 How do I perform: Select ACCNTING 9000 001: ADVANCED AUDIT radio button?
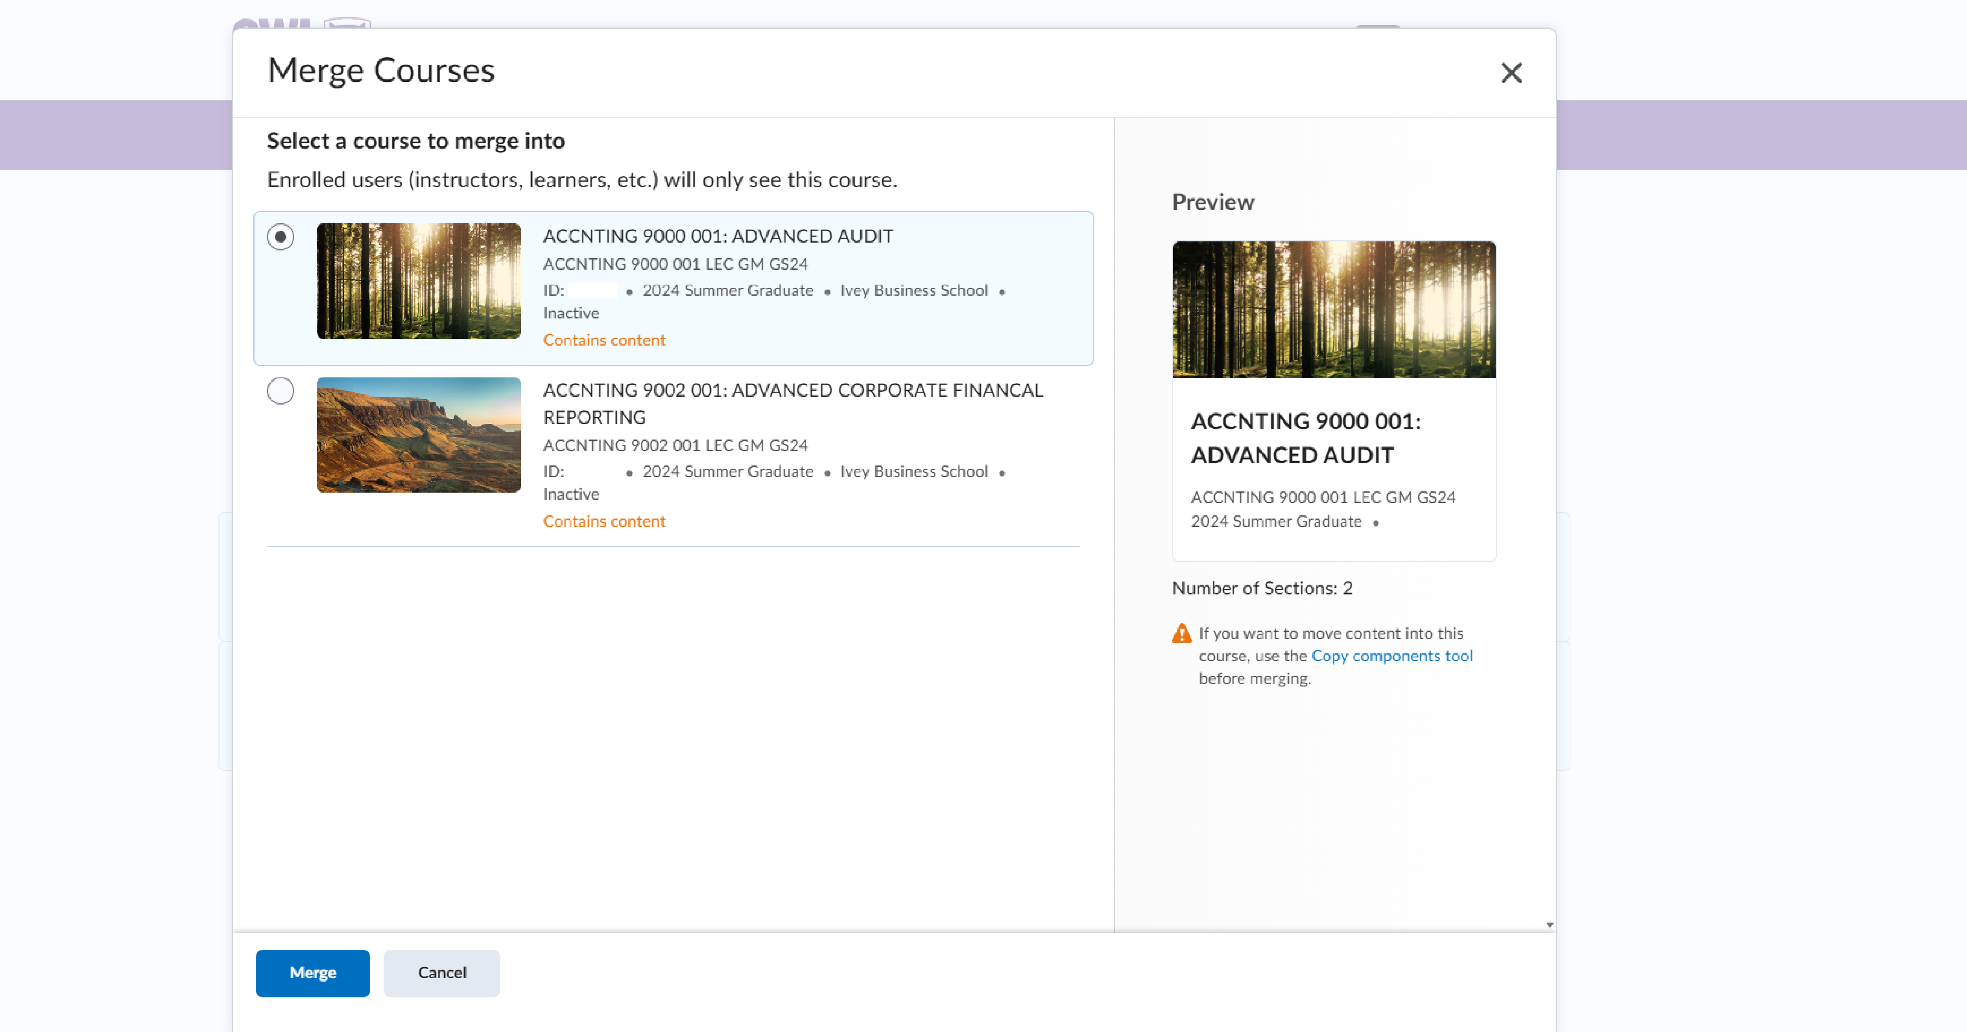[280, 237]
